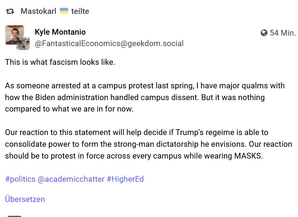Click the word MASKS in the post
The height and width of the screenshot is (217, 298).
tap(248, 156)
